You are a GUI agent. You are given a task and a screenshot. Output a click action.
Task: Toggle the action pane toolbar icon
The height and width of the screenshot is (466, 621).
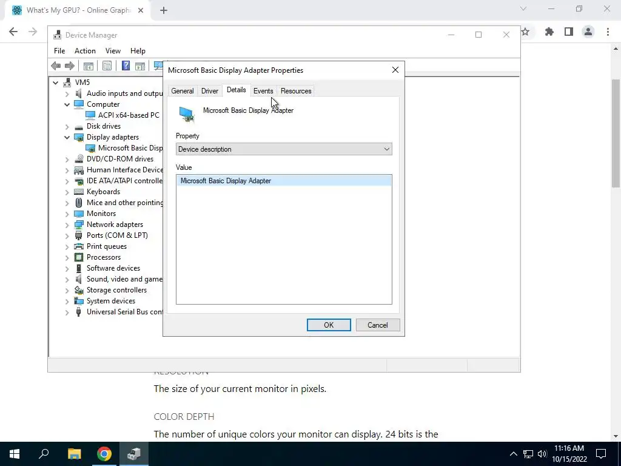click(x=140, y=66)
